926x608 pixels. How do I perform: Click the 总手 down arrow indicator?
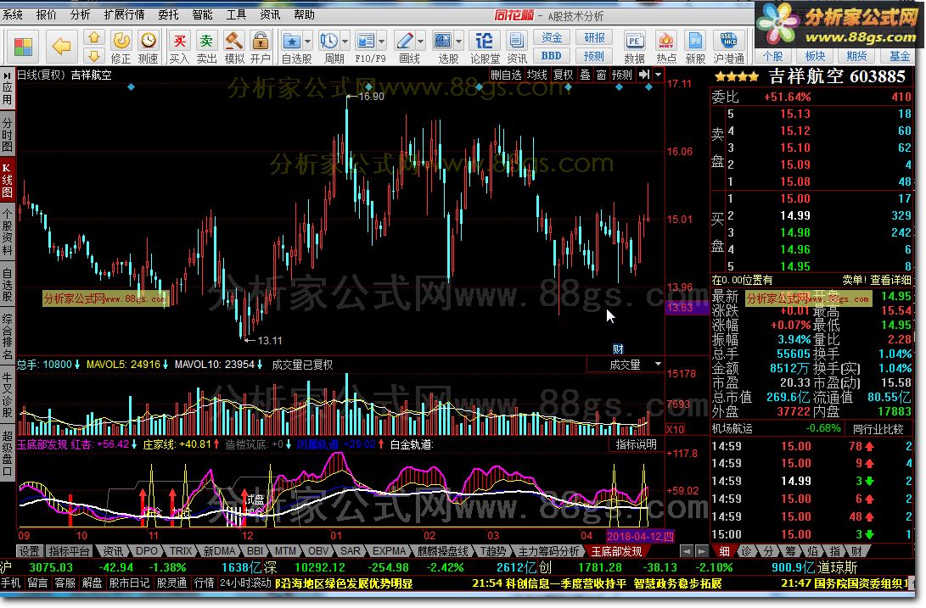[77, 365]
